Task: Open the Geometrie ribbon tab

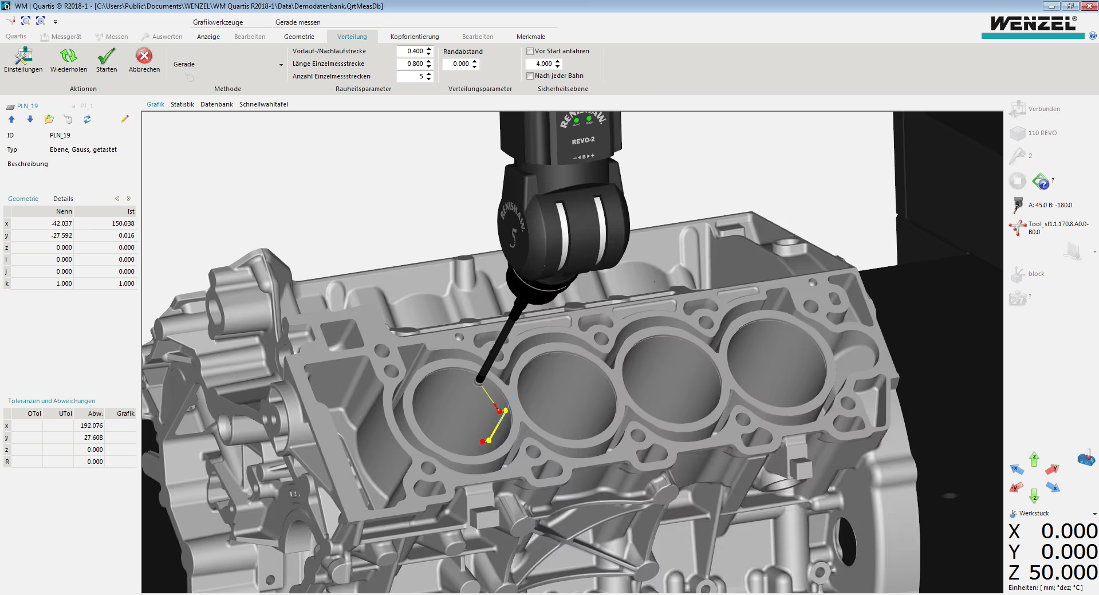Action: [299, 37]
